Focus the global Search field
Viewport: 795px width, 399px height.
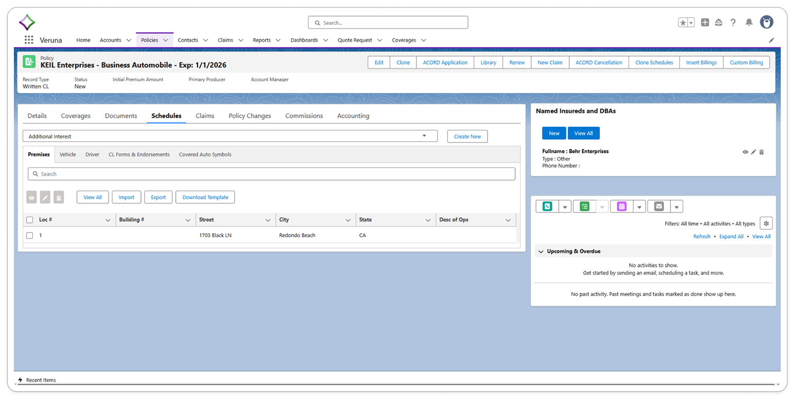click(388, 23)
